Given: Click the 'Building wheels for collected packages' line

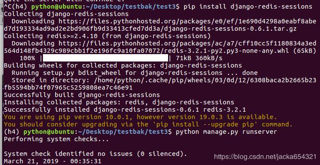Looking at the screenshot, I should [x=123, y=65].
